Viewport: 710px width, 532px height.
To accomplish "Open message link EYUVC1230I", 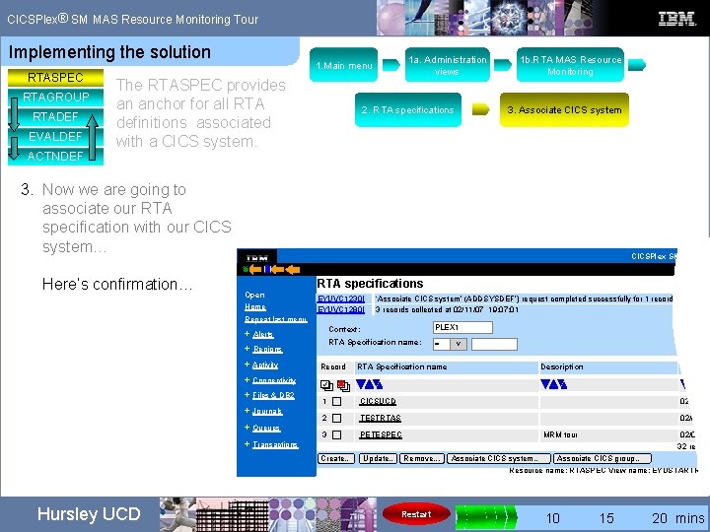I will [341, 299].
